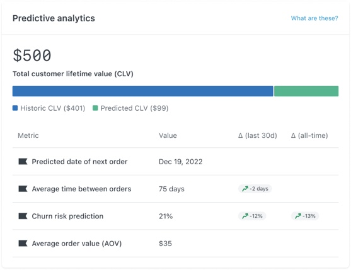The height and width of the screenshot is (270, 351).
Task: Click the flag icon beside Predicted date of next order
Action: [x=23, y=161]
